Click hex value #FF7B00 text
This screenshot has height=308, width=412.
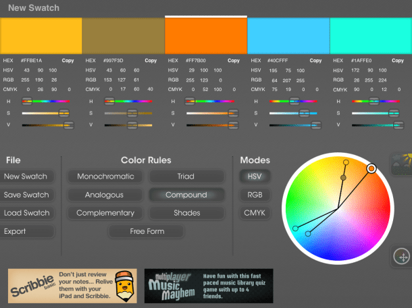point(196,61)
